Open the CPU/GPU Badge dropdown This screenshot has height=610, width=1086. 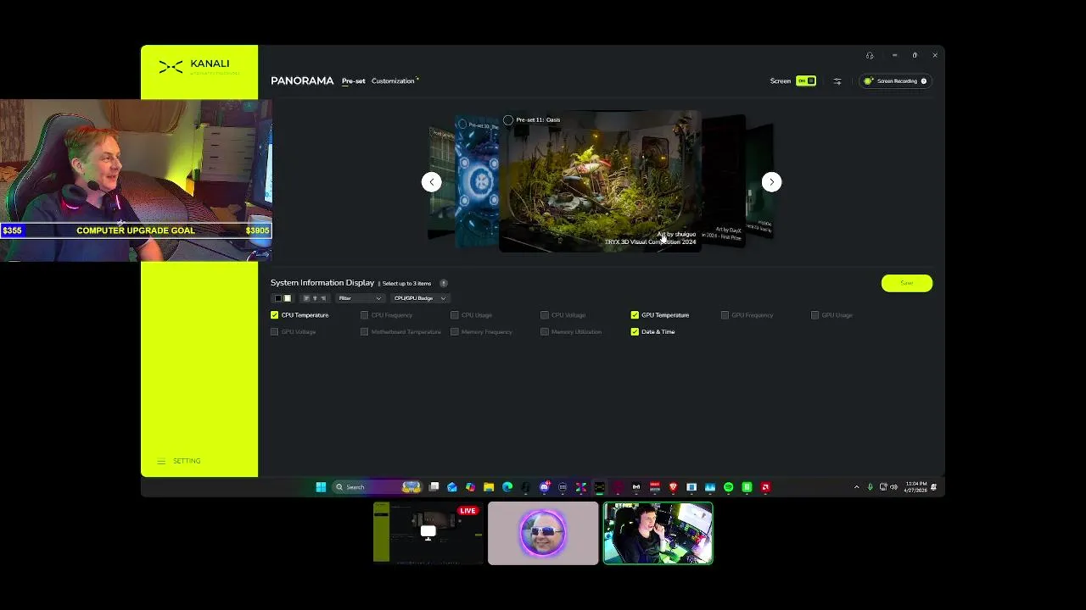pos(420,298)
